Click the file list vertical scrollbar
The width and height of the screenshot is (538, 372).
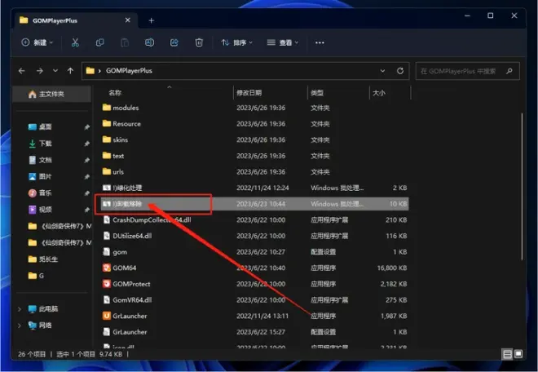(x=522, y=185)
